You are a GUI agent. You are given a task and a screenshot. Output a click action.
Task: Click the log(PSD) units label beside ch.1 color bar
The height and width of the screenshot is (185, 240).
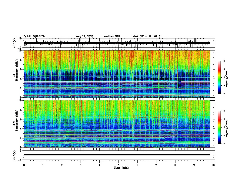(227, 79)
